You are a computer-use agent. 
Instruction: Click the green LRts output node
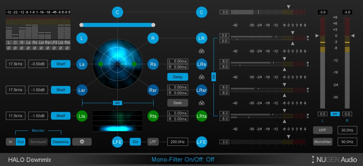pyautogui.click(x=202, y=116)
